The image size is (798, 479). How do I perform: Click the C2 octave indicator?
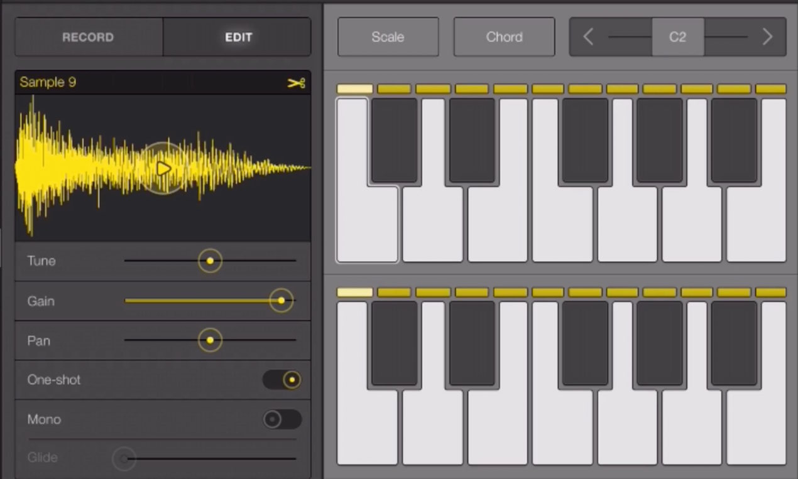677,37
